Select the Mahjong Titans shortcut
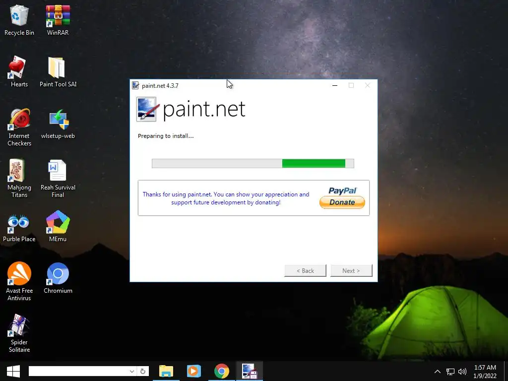This screenshot has width=508, height=381. point(19,178)
